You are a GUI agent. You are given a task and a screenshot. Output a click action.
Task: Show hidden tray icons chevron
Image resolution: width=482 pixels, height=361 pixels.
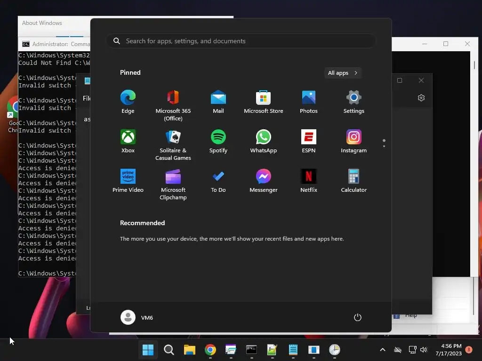(383, 350)
